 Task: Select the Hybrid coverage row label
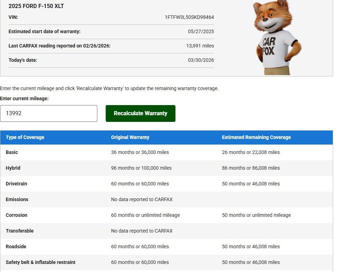tap(13, 168)
